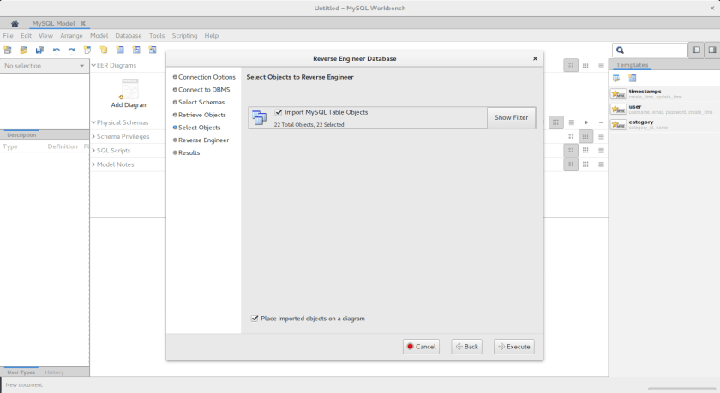Switch to the MySQL Model tab
The image size is (720, 393).
pos(53,23)
